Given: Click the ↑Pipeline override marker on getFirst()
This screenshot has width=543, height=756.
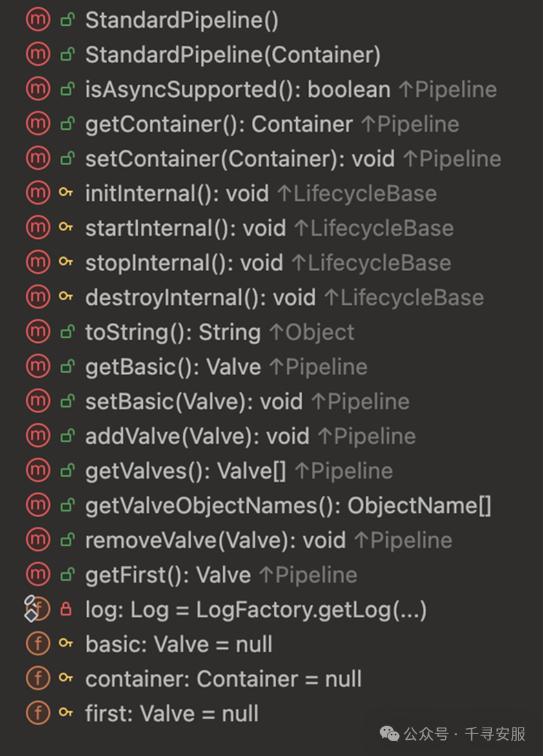Looking at the screenshot, I should click(308, 575).
